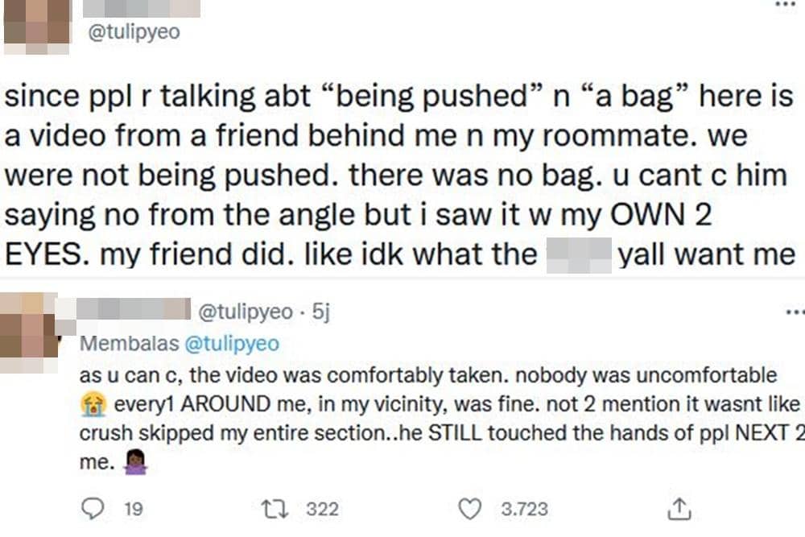Click the 3.723 likes count
Image resolution: width=805 pixels, height=537 pixels.
click(x=524, y=508)
